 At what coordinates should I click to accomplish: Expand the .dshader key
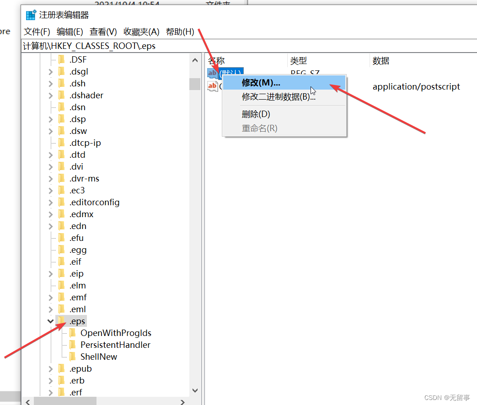click(50, 95)
